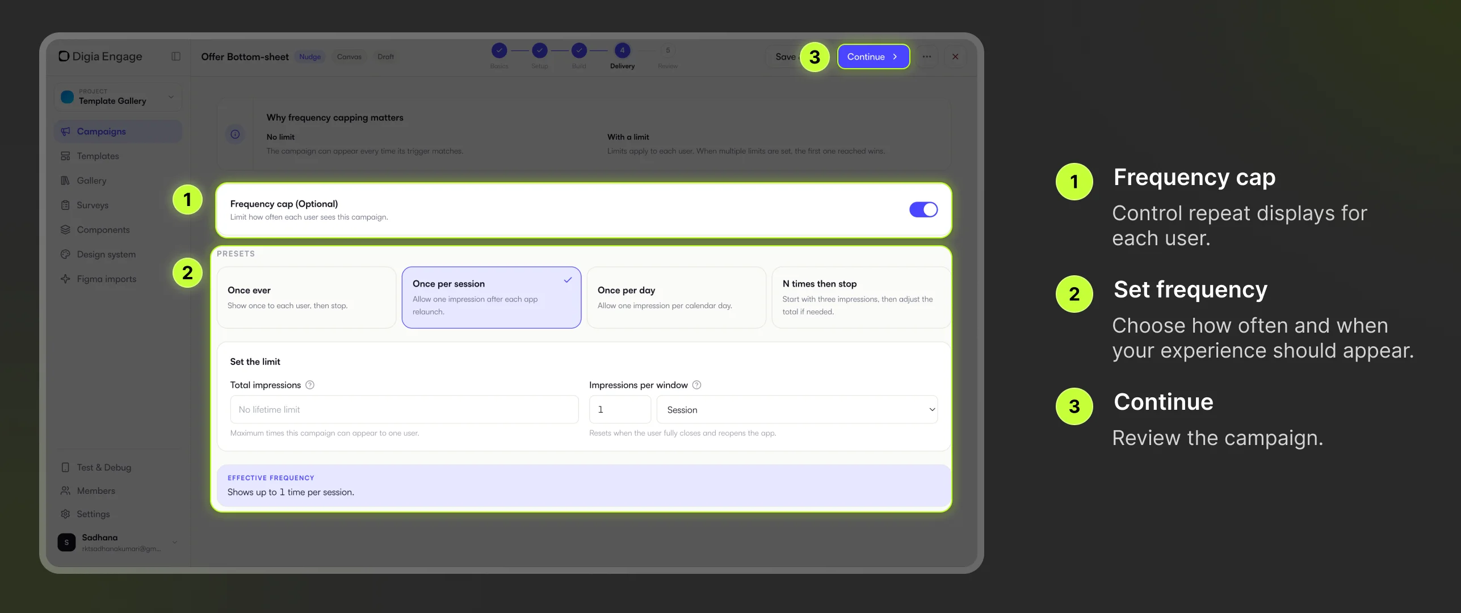The height and width of the screenshot is (613, 1461).
Task: Click the Members people icon
Action: click(65, 490)
